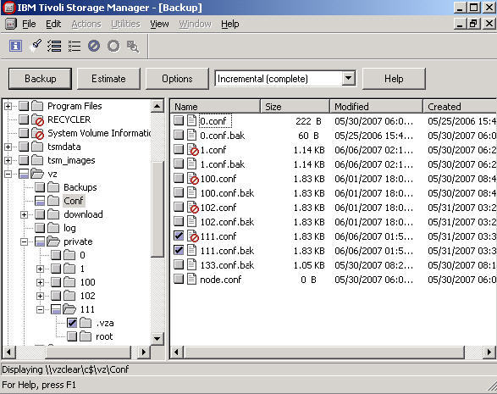Check the node.conf file checkbox
Viewport: 497px width, 394px height.
pyautogui.click(x=179, y=279)
